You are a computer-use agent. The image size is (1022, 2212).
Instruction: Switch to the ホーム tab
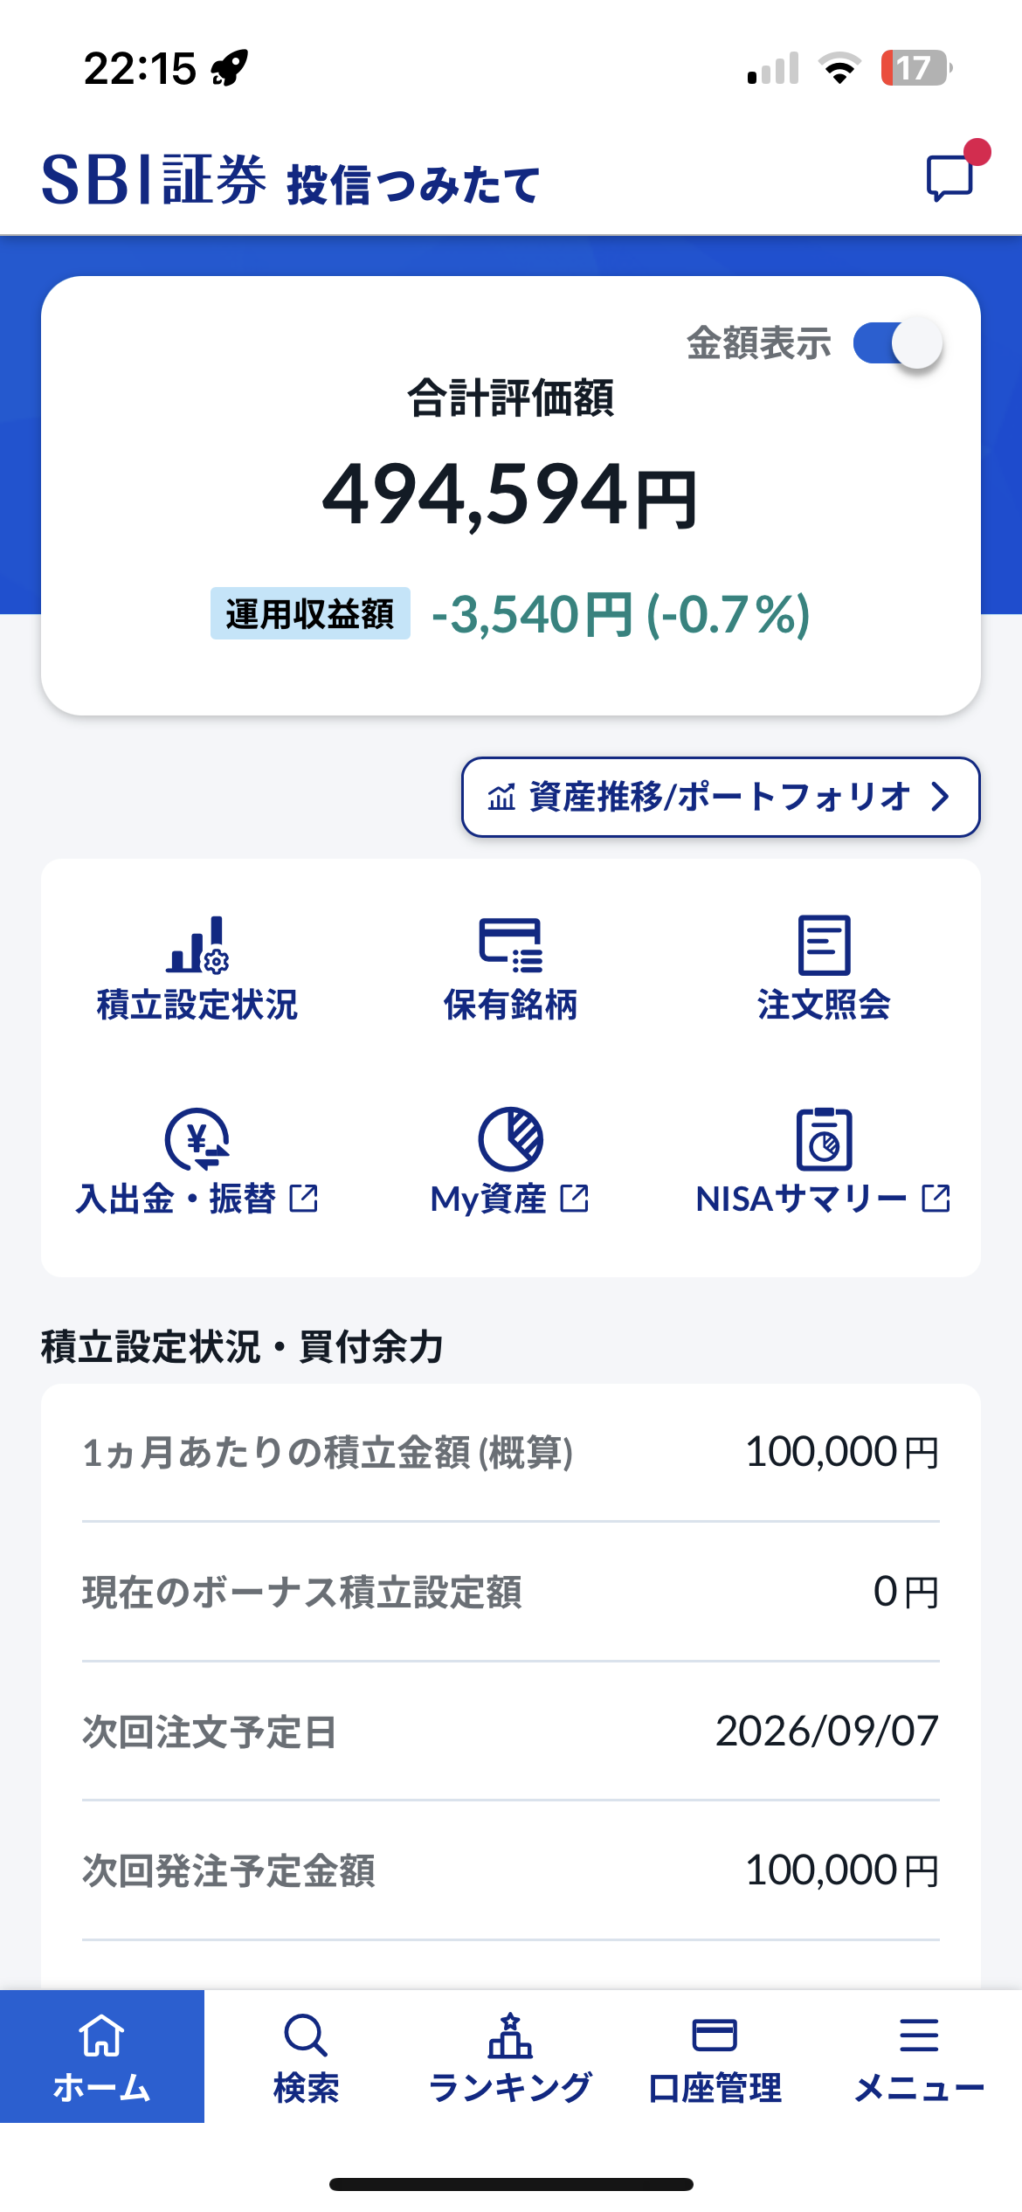tap(102, 2056)
